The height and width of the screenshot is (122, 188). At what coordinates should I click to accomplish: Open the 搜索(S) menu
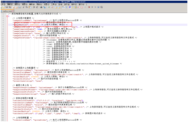coord(18,4)
